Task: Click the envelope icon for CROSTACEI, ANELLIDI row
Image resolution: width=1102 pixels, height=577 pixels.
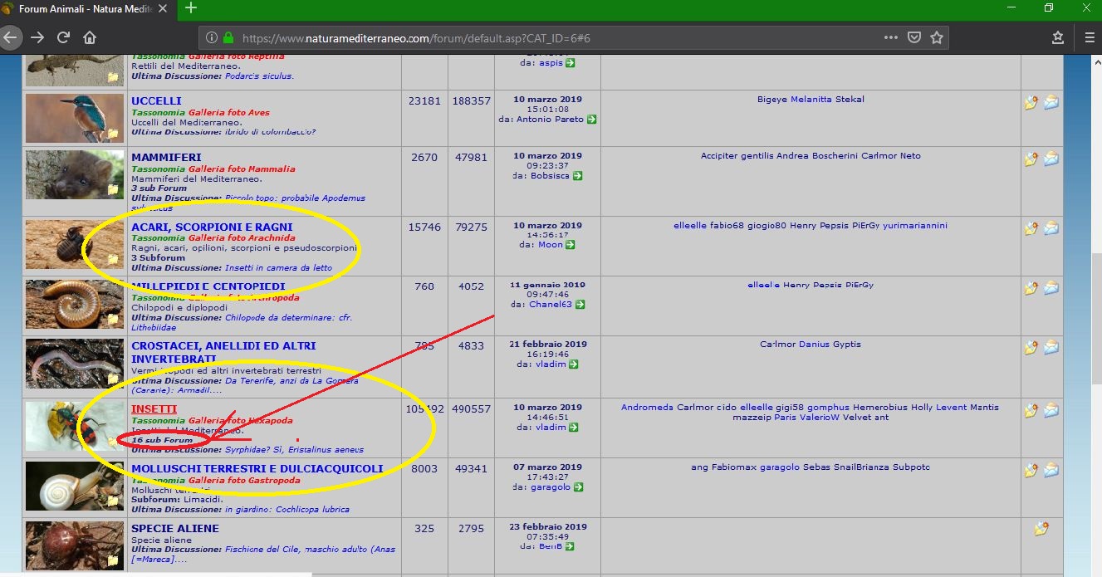Action: coord(1051,347)
